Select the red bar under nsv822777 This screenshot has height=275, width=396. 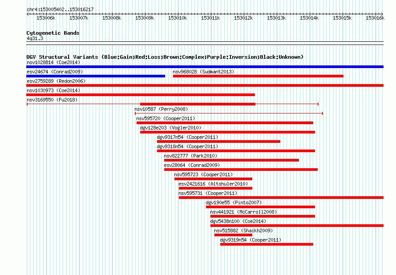(231, 160)
